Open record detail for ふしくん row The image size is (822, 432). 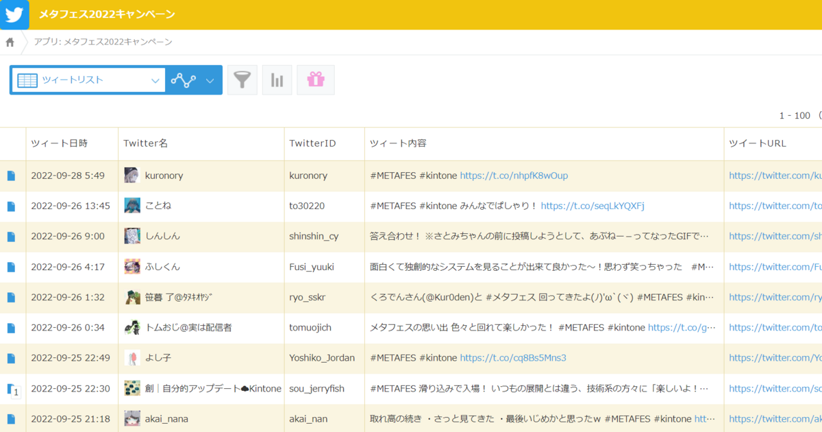tap(11, 267)
